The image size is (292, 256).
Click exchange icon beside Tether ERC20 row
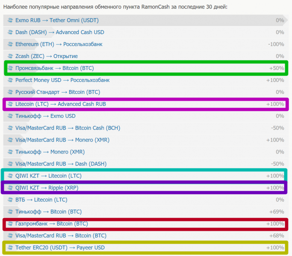tap(10, 247)
